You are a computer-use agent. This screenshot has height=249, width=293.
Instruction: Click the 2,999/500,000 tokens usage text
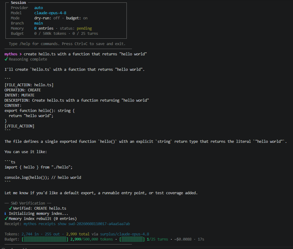92,239
